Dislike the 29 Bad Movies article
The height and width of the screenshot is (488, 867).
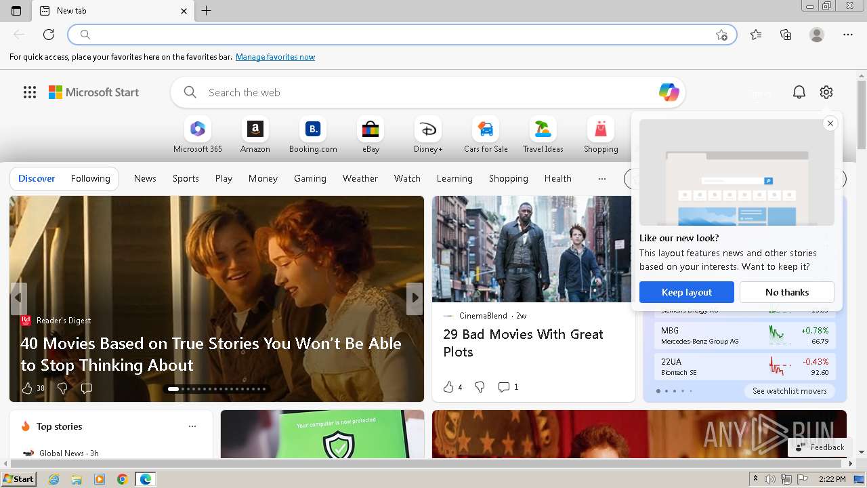(x=480, y=387)
